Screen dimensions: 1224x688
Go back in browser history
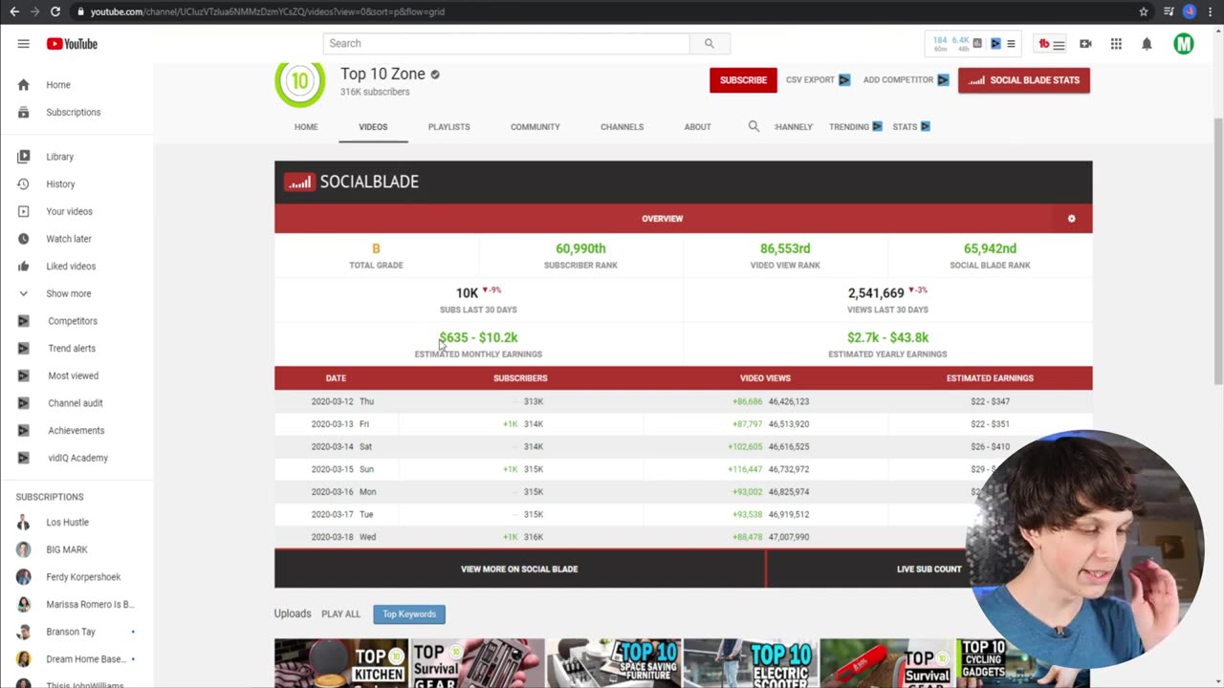(14, 11)
